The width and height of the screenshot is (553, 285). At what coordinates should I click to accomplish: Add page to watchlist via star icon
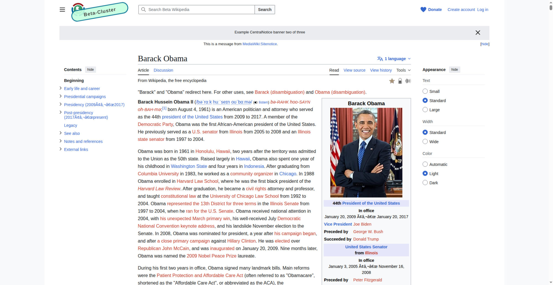(392, 81)
